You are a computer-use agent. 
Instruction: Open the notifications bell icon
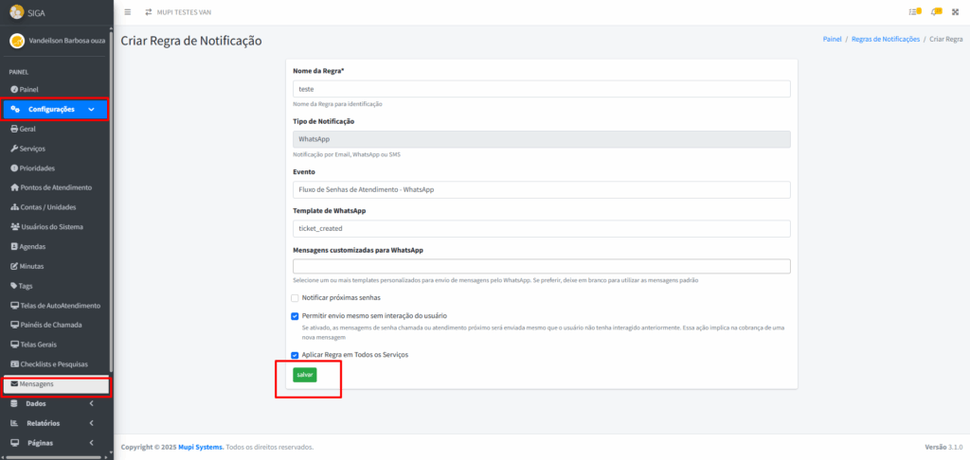pos(937,11)
